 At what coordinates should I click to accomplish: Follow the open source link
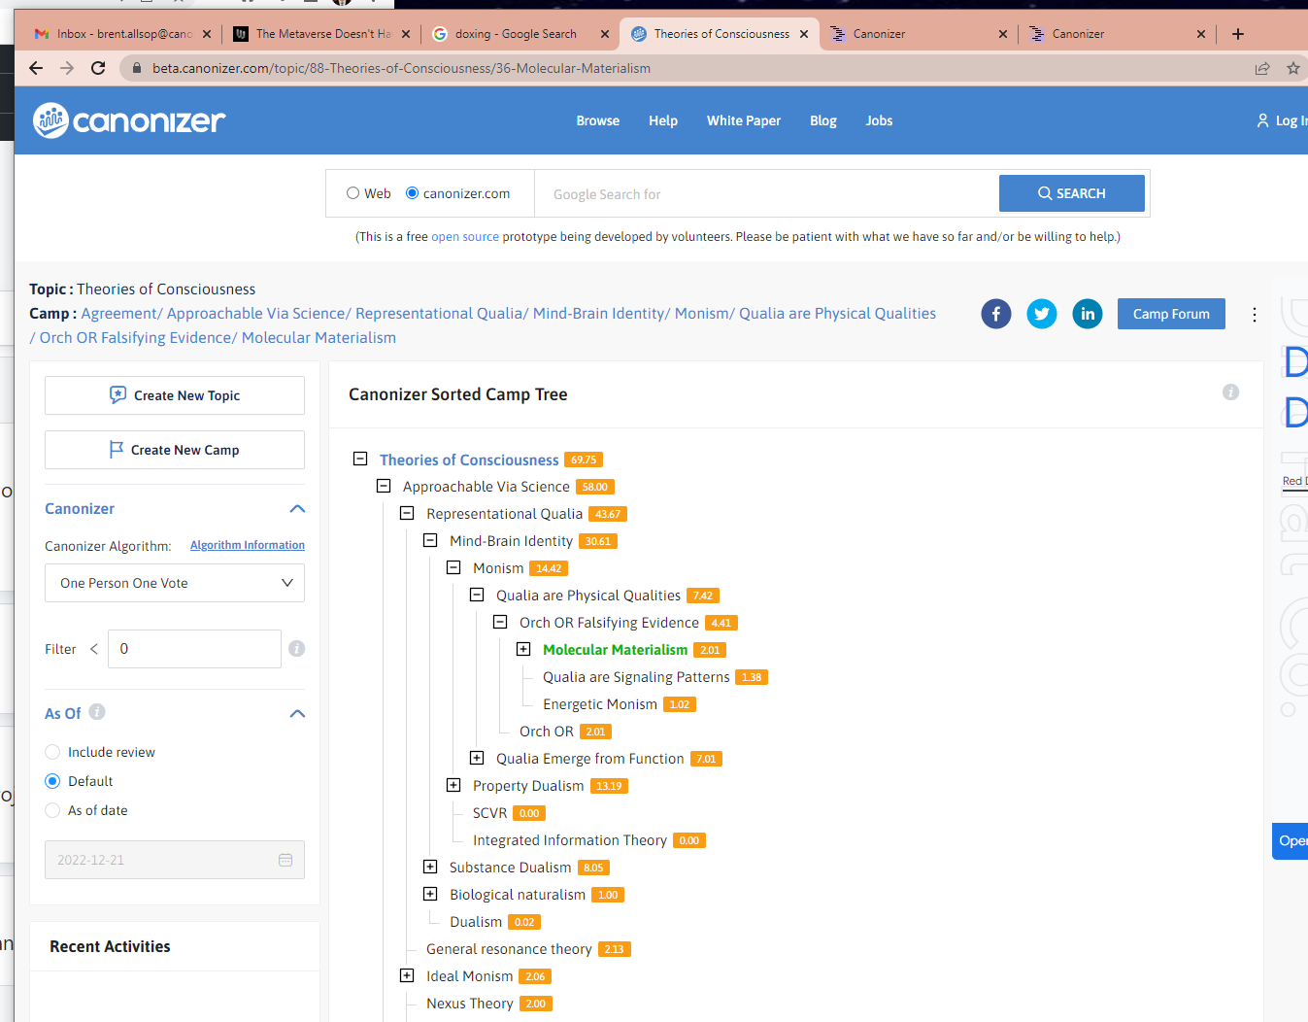click(465, 236)
